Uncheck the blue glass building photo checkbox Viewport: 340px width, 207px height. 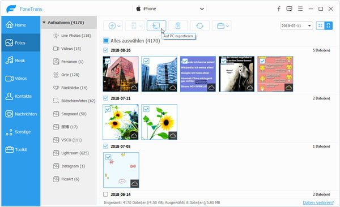coord(146,61)
